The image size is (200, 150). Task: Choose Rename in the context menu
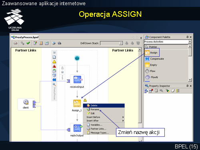pos(104,110)
